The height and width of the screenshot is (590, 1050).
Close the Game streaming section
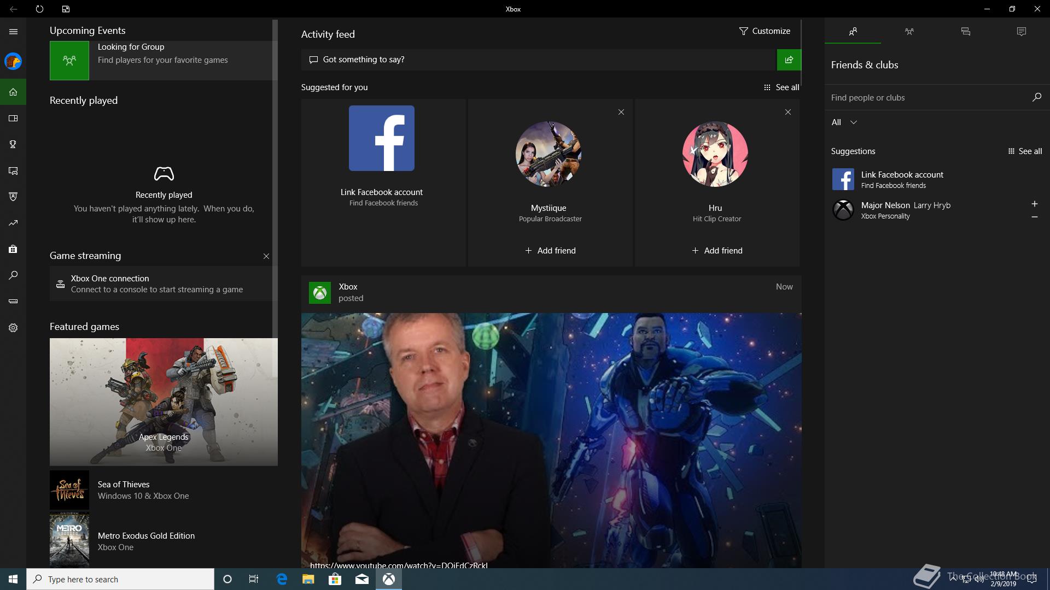point(266,256)
